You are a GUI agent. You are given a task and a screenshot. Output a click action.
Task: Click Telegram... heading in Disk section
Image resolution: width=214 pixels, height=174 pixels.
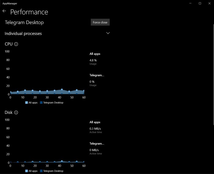pos(97,143)
